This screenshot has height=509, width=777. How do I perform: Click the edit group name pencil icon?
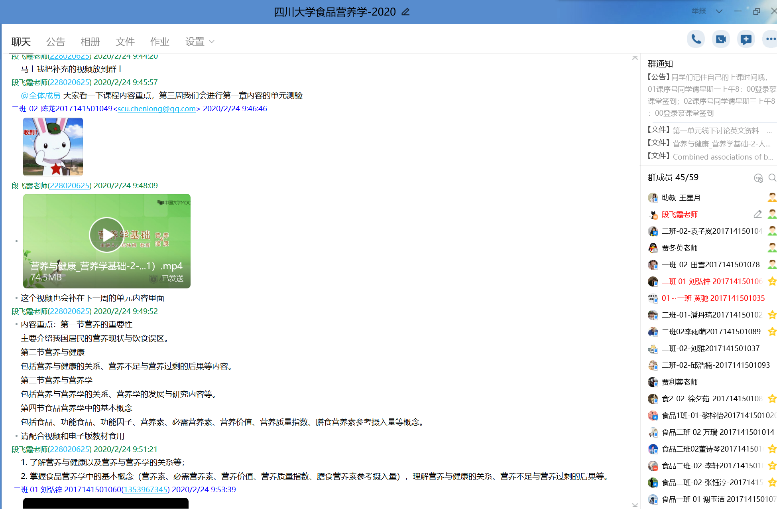(x=405, y=12)
